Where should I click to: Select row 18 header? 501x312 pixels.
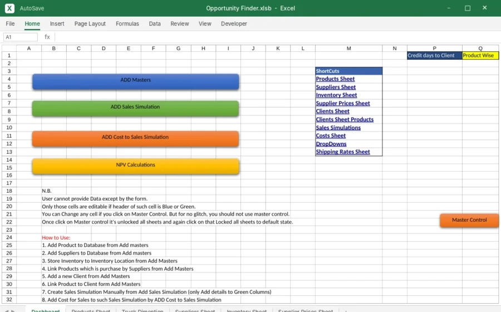[9, 191]
